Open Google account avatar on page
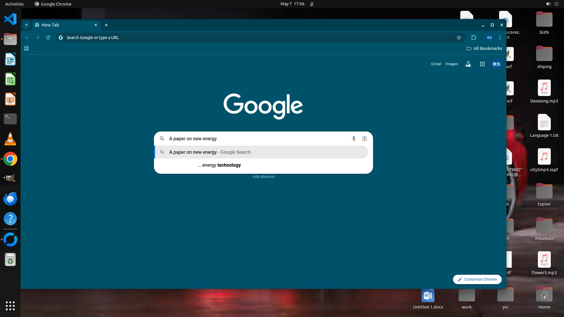The height and width of the screenshot is (317, 564). 496,64
